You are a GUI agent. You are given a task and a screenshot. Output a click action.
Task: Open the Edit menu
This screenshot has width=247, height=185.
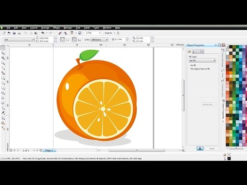(16, 28)
